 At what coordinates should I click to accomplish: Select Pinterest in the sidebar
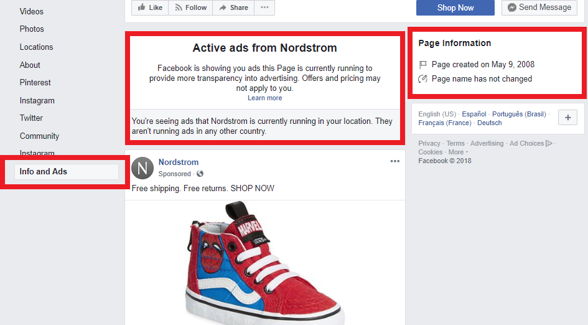click(35, 83)
